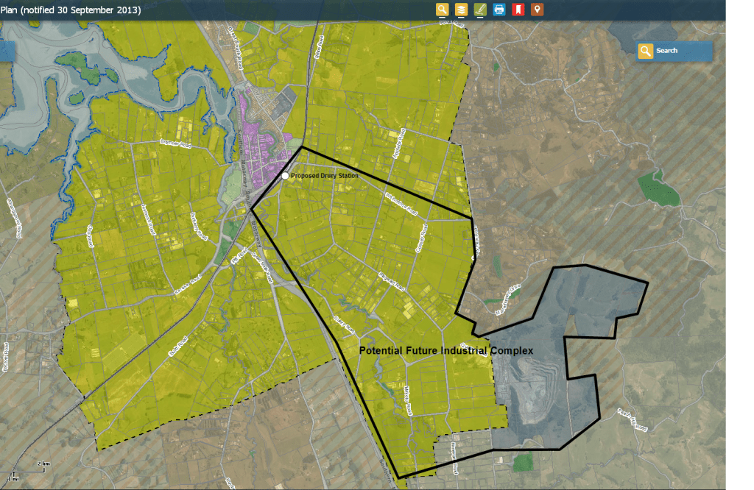Click the magnifier icon inside the Search box
Screen dimensions: 754x490
point(646,51)
